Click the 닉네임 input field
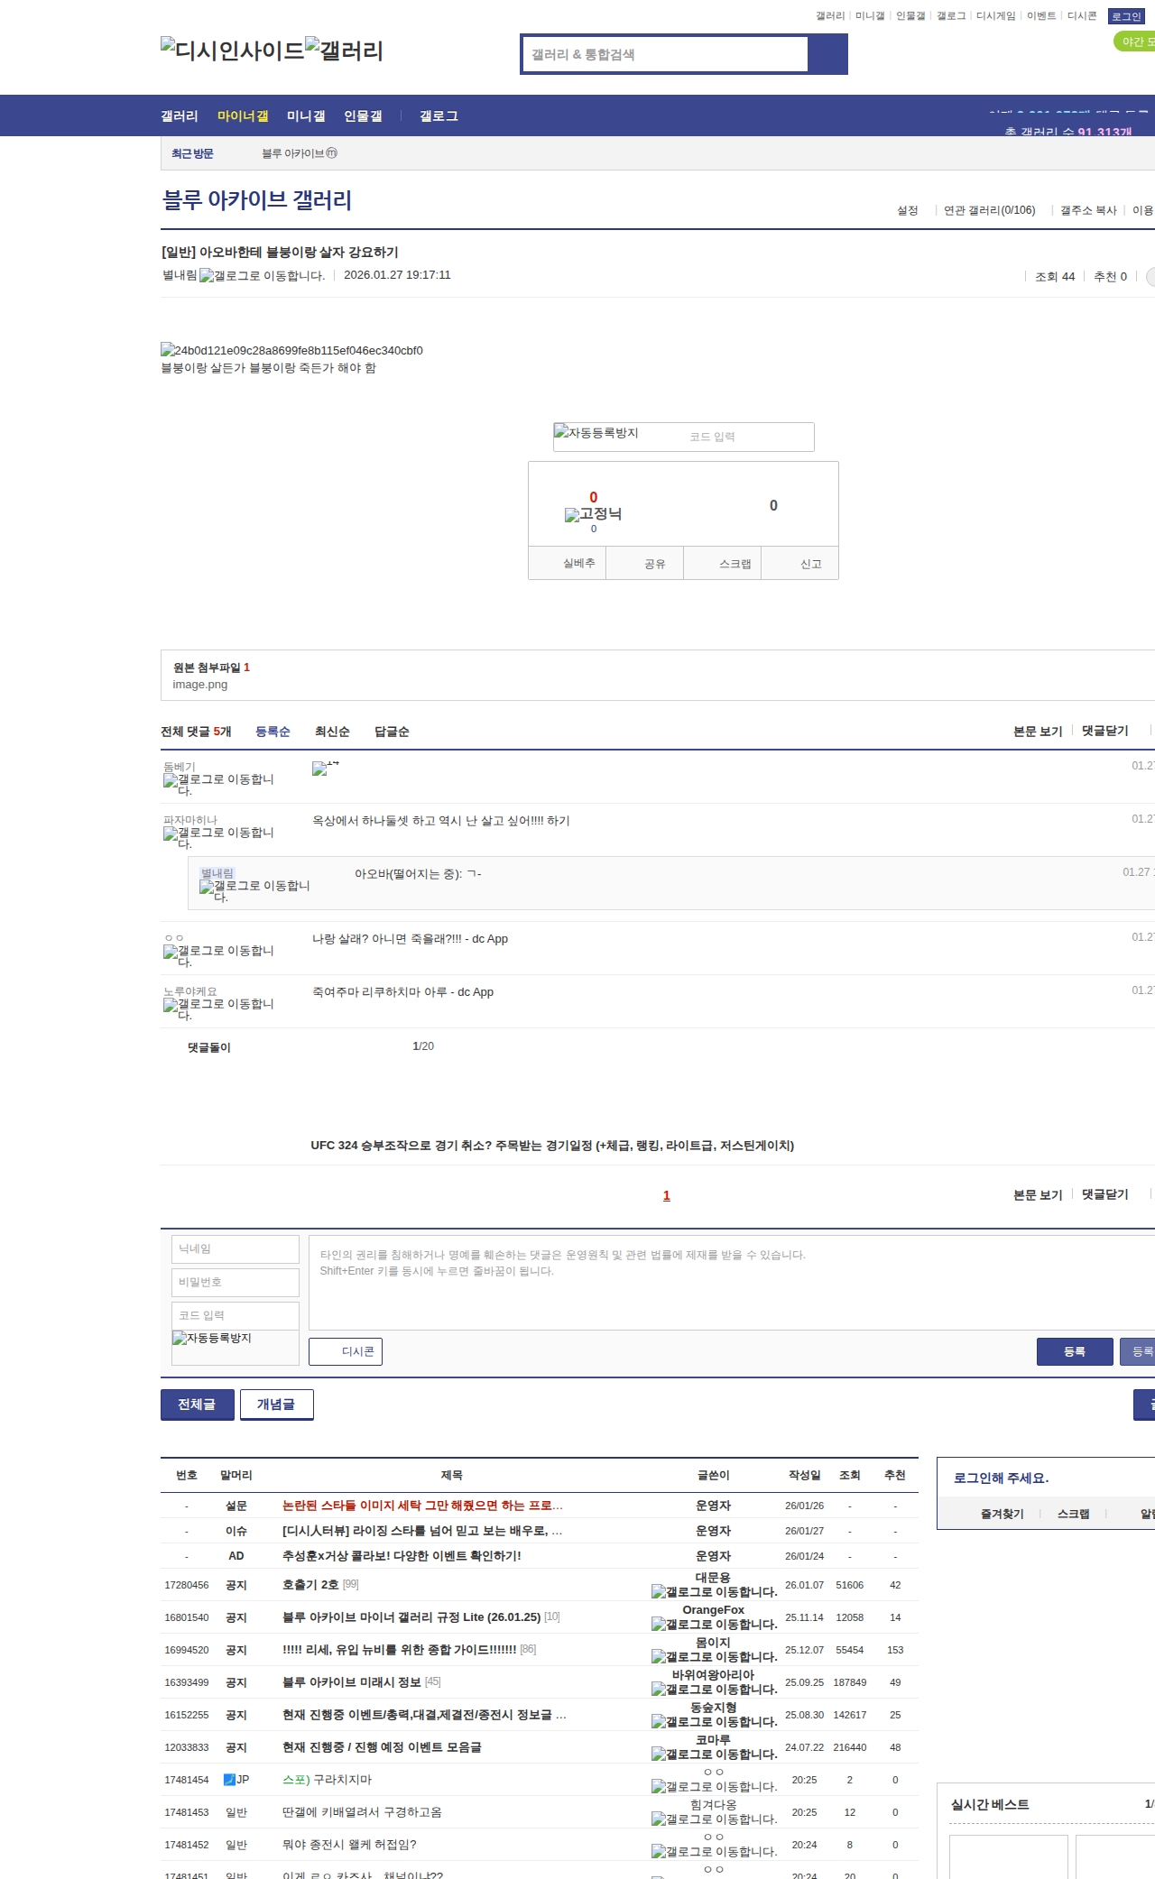 click(235, 1249)
